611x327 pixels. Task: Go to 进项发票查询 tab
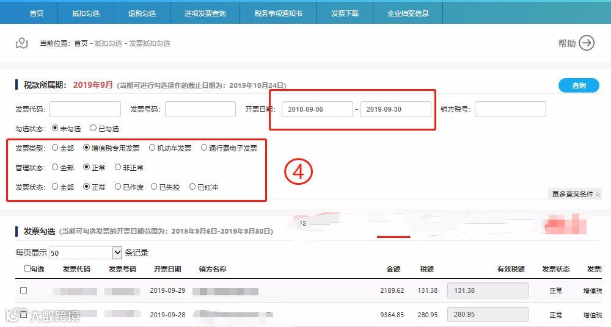coord(205,13)
